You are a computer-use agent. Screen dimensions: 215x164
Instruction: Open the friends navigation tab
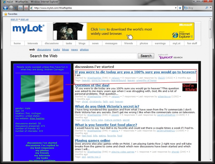[129, 43]
